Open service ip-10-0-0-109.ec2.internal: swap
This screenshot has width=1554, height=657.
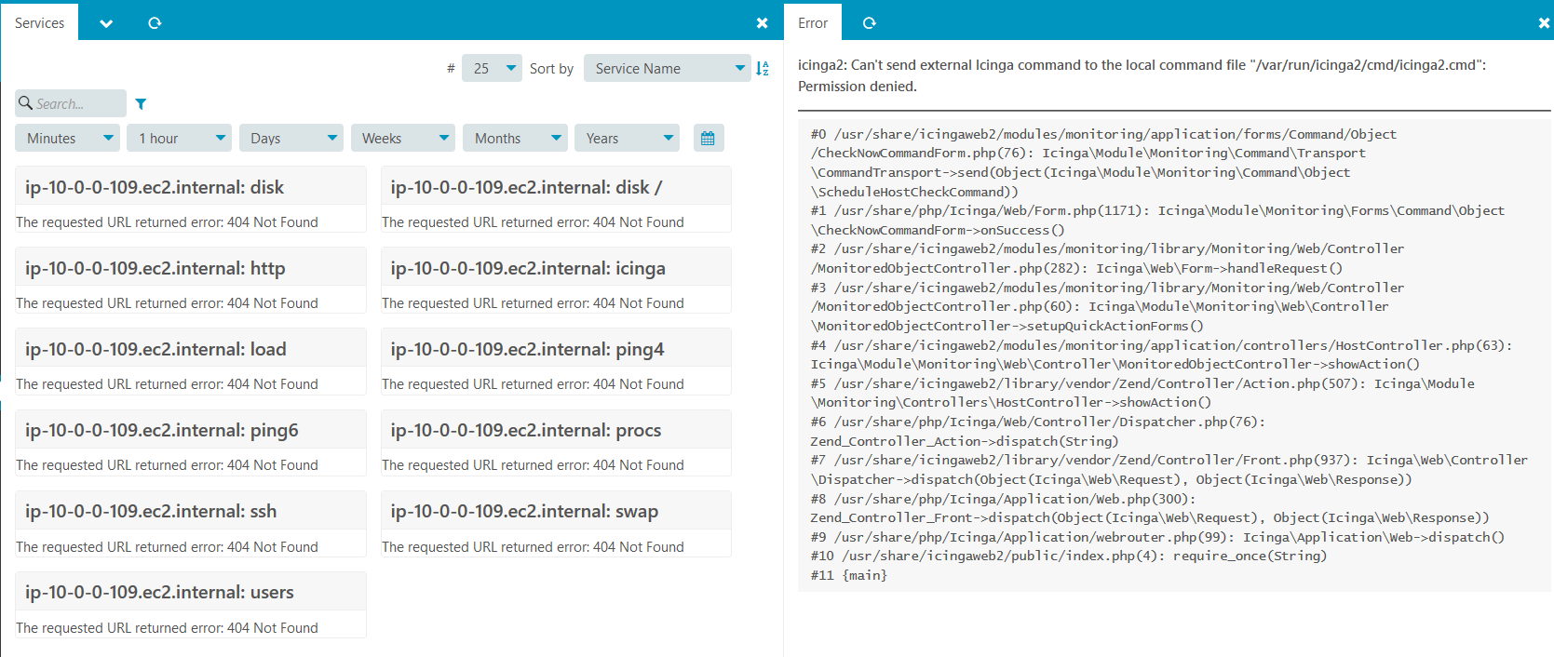[x=524, y=511]
